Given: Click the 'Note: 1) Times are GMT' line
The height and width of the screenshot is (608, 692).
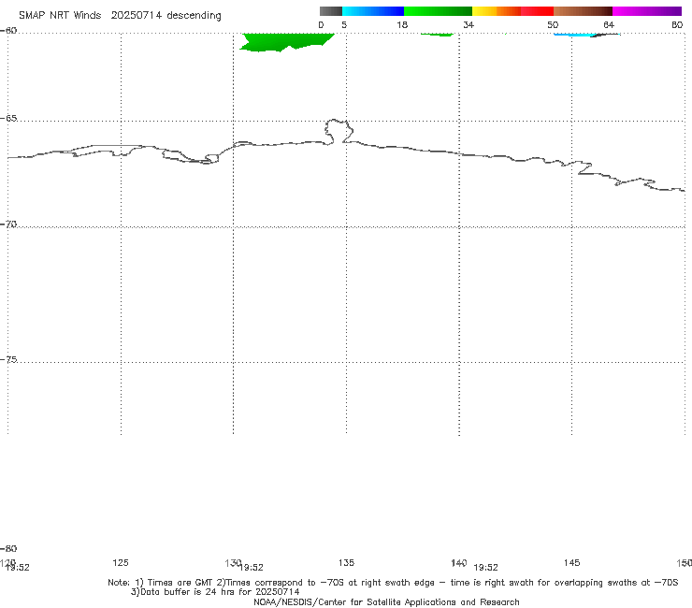Looking at the screenshot, I should (x=393, y=583).
